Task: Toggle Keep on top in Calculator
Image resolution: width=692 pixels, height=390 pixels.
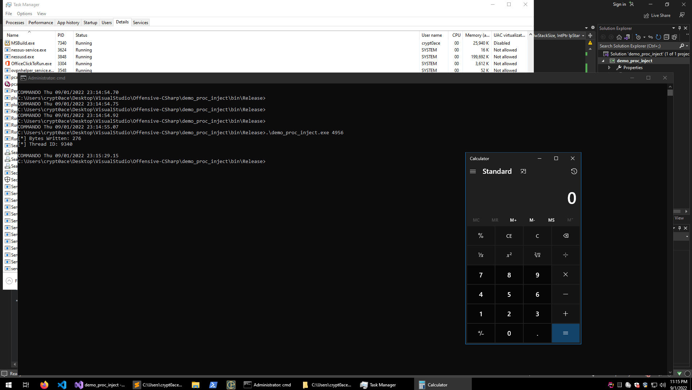Action: tap(523, 171)
